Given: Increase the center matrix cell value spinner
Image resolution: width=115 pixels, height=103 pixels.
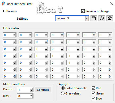Looking at the screenshot, I should [x=62, y=55].
